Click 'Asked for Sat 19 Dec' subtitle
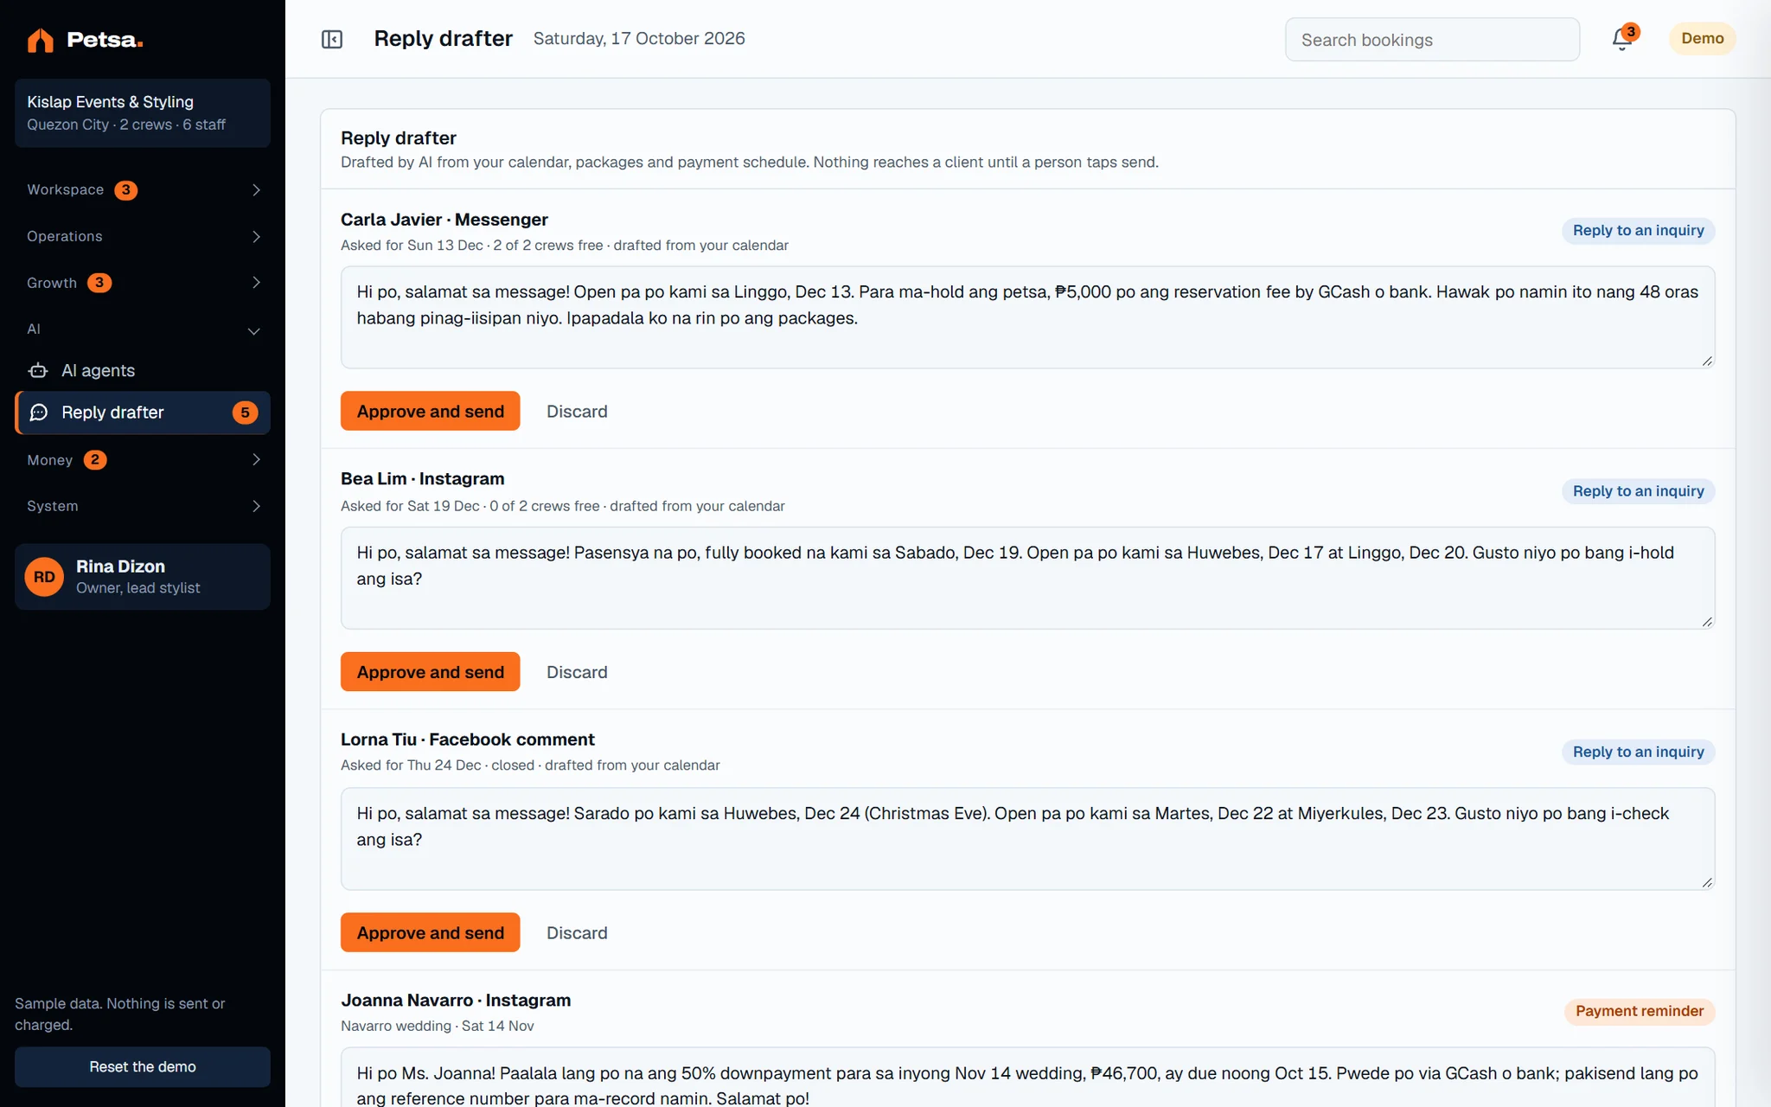Viewport: 1771px width, 1107px height. click(x=410, y=506)
